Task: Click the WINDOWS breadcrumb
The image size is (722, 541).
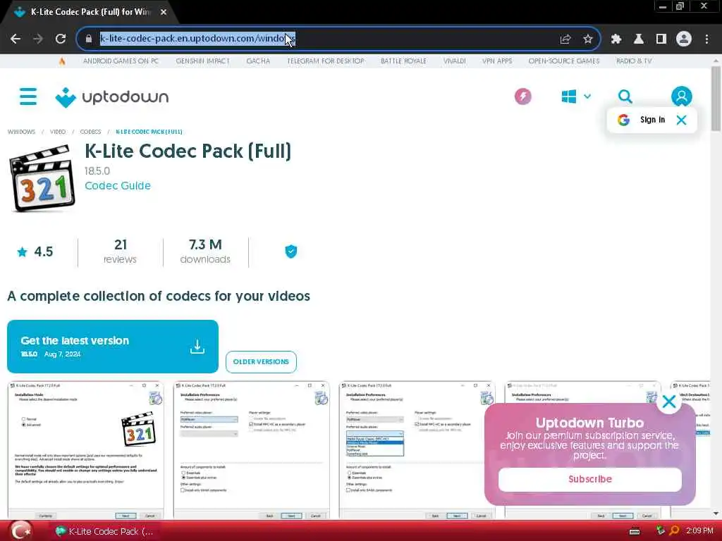Action: (x=21, y=132)
